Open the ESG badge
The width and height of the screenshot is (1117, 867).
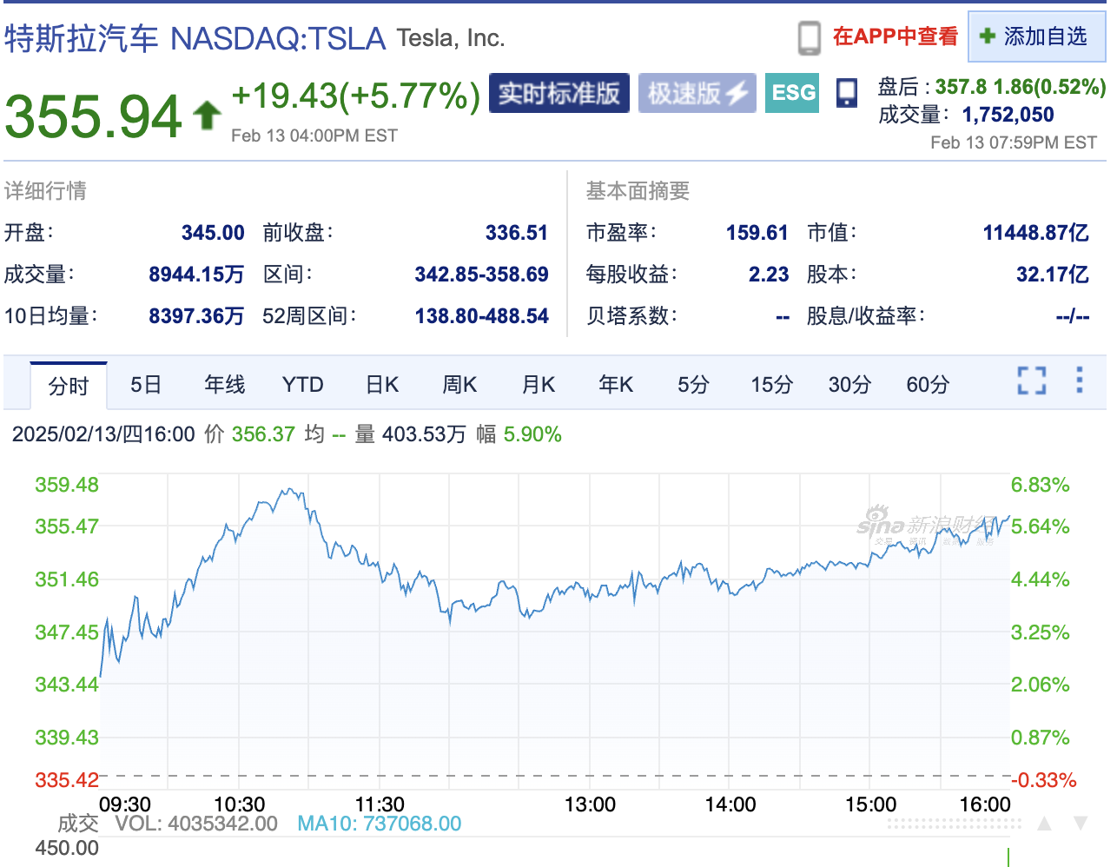[x=794, y=93]
